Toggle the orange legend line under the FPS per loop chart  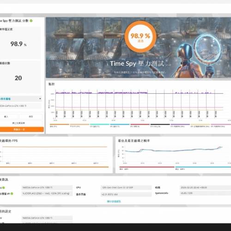click(54, 167)
